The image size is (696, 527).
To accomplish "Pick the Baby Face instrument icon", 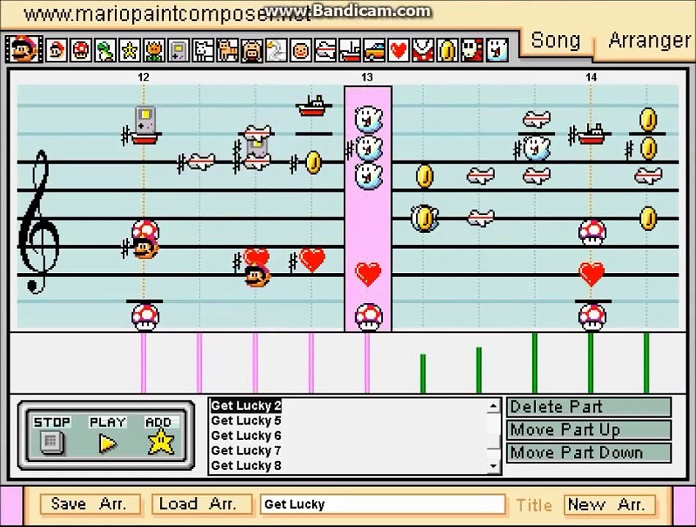I will (300, 50).
